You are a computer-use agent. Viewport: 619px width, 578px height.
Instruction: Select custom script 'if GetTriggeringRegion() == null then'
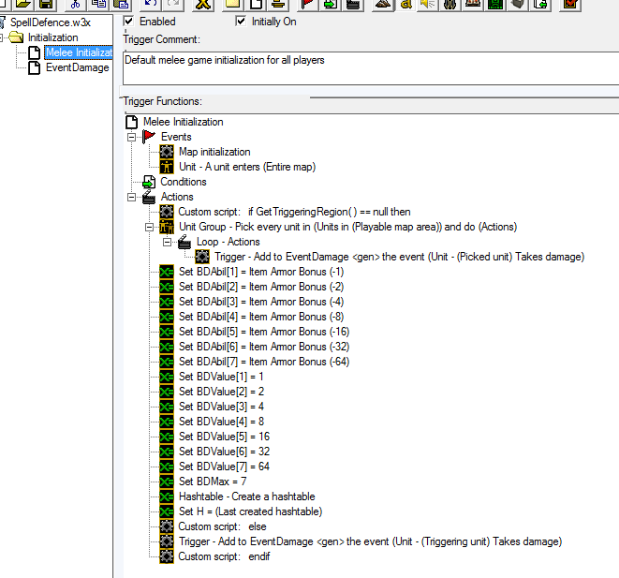tap(294, 212)
